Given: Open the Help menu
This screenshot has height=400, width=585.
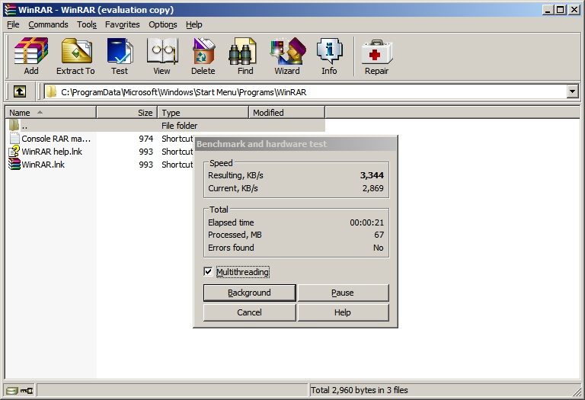Looking at the screenshot, I should click(194, 24).
